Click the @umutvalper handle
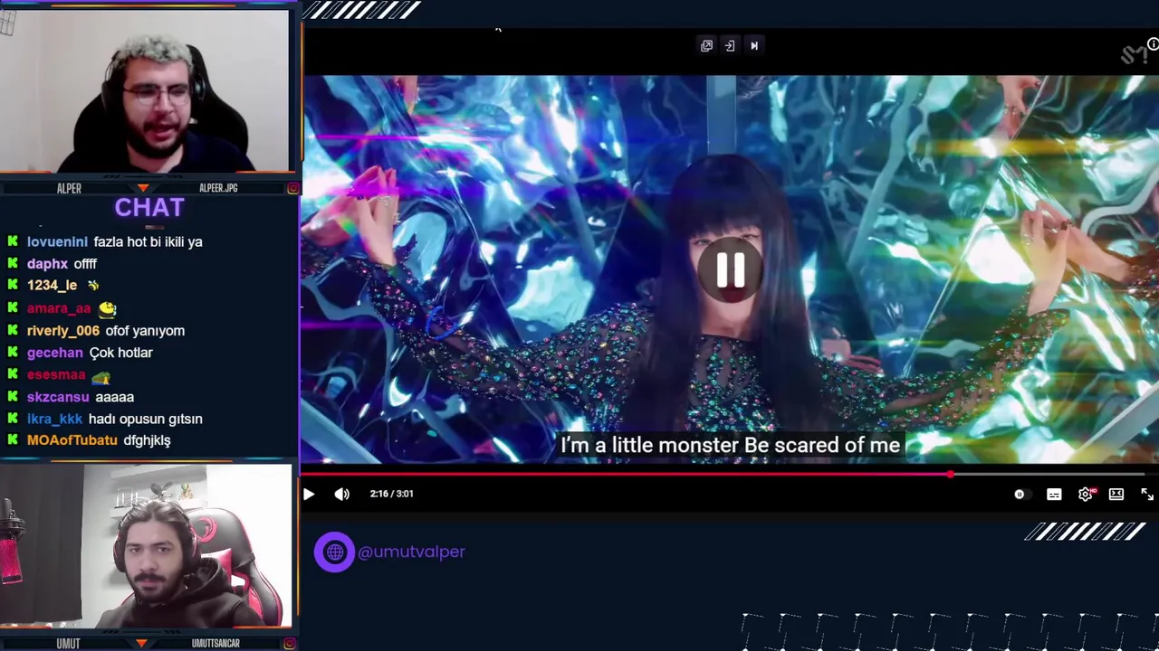1159x651 pixels. coord(411,552)
